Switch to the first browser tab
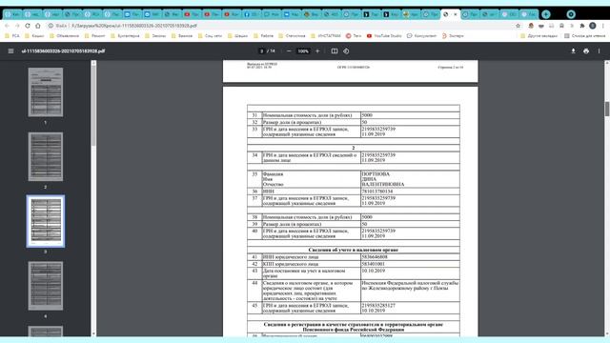 pyautogui.click(x=12, y=14)
